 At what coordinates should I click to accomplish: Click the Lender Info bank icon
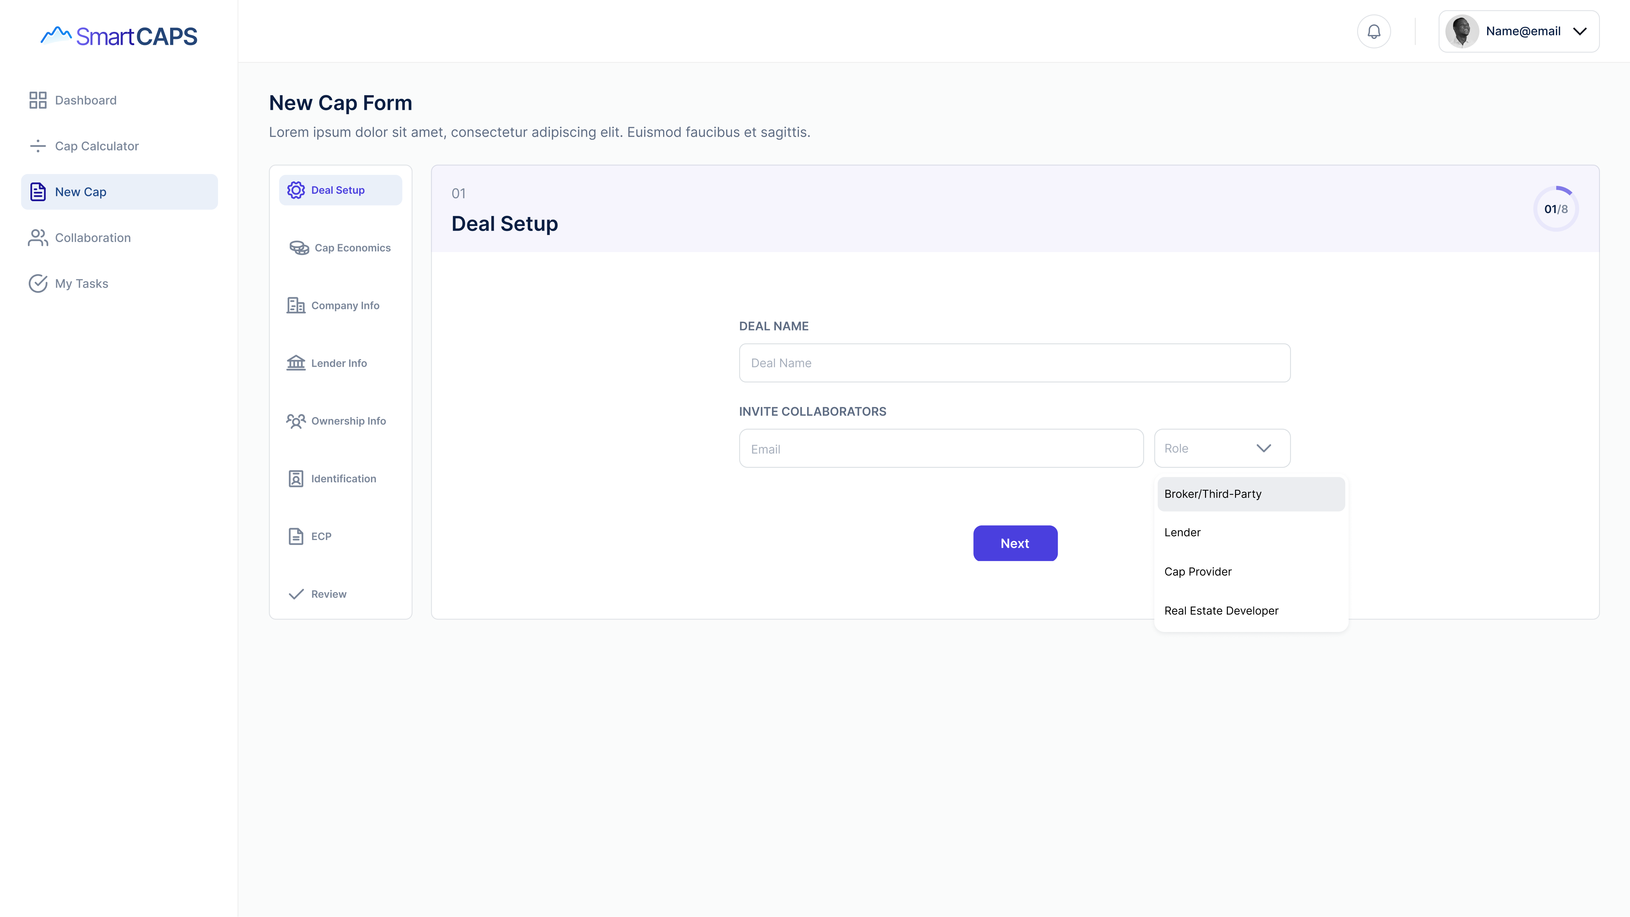pos(296,363)
